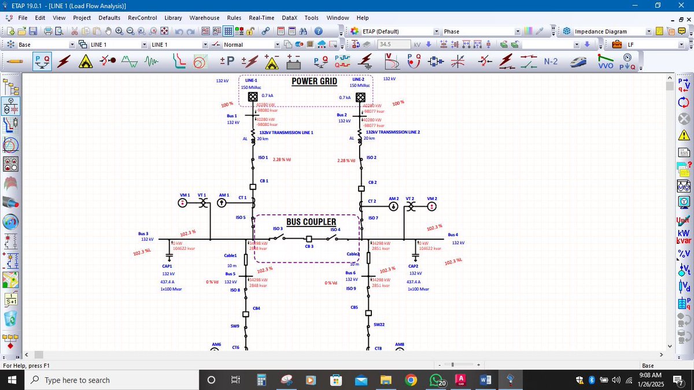Click the DC Load Flow ±P icon
Viewport: 694px width, 390px height.
pos(227,61)
